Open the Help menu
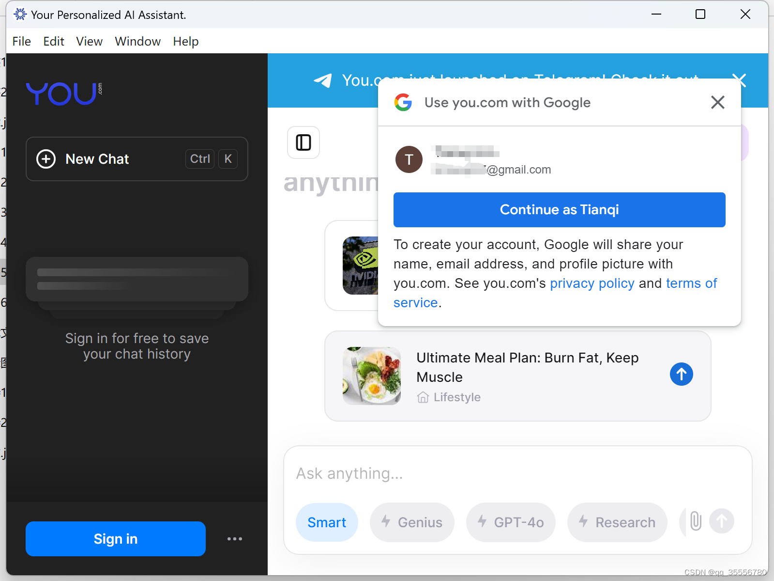Image resolution: width=774 pixels, height=581 pixels. [186, 42]
